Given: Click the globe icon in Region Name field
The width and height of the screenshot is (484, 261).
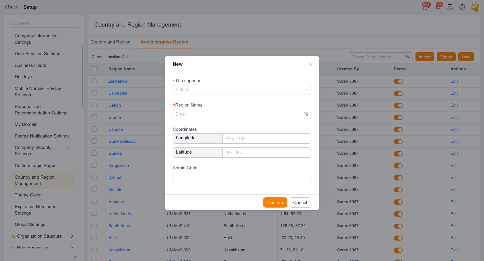Looking at the screenshot, I should [306, 114].
